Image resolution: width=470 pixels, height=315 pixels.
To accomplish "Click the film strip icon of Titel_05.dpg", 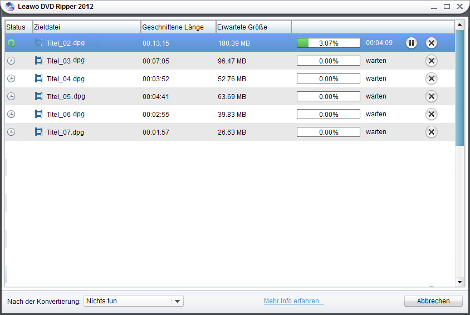I will point(38,96).
